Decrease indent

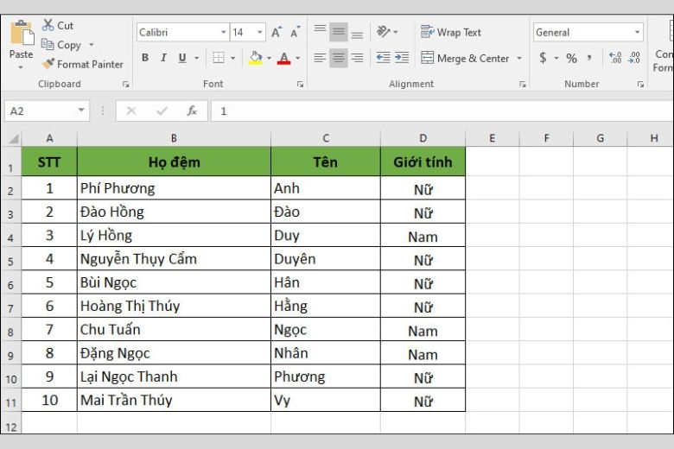tap(383, 58)
